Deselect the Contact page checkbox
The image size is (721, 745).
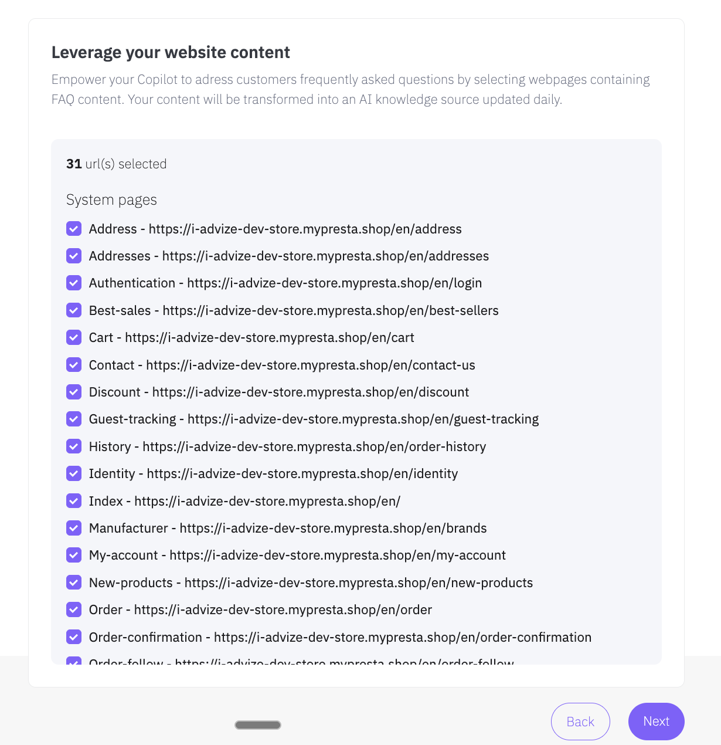(x=74, y=365)
